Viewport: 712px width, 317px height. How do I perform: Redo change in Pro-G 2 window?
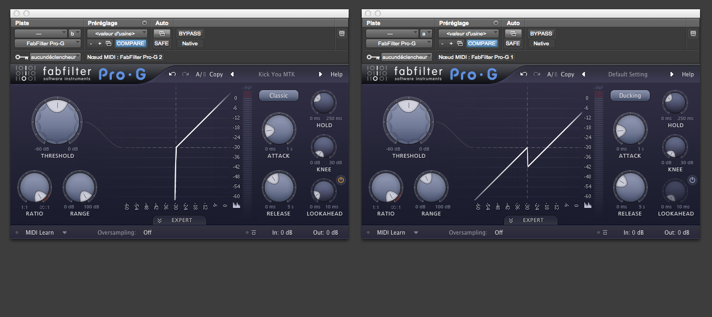[186, 74]
